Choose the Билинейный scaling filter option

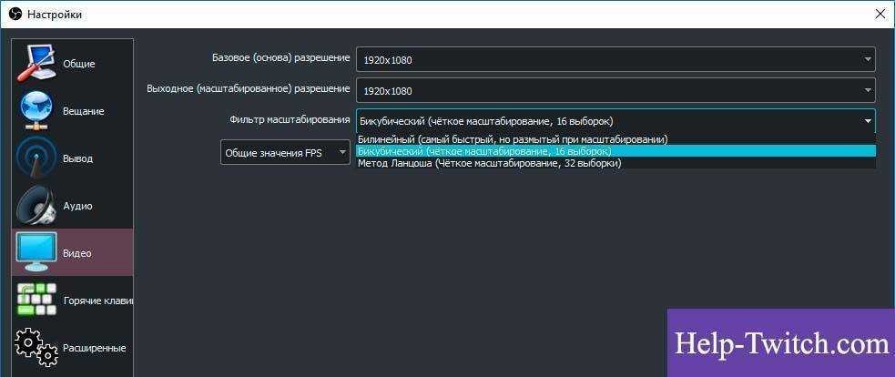point(513,139)
